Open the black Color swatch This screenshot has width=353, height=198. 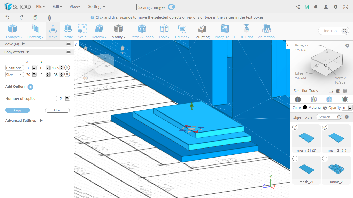coord(305,108)
